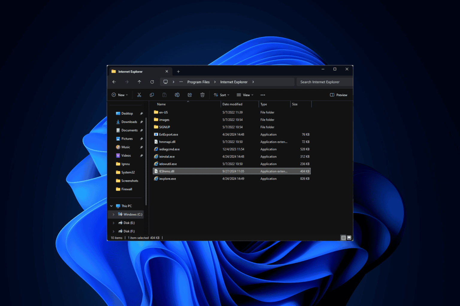460x306 pixels.
Task: Add a new tab with plus button
Action: click(178, 71)
